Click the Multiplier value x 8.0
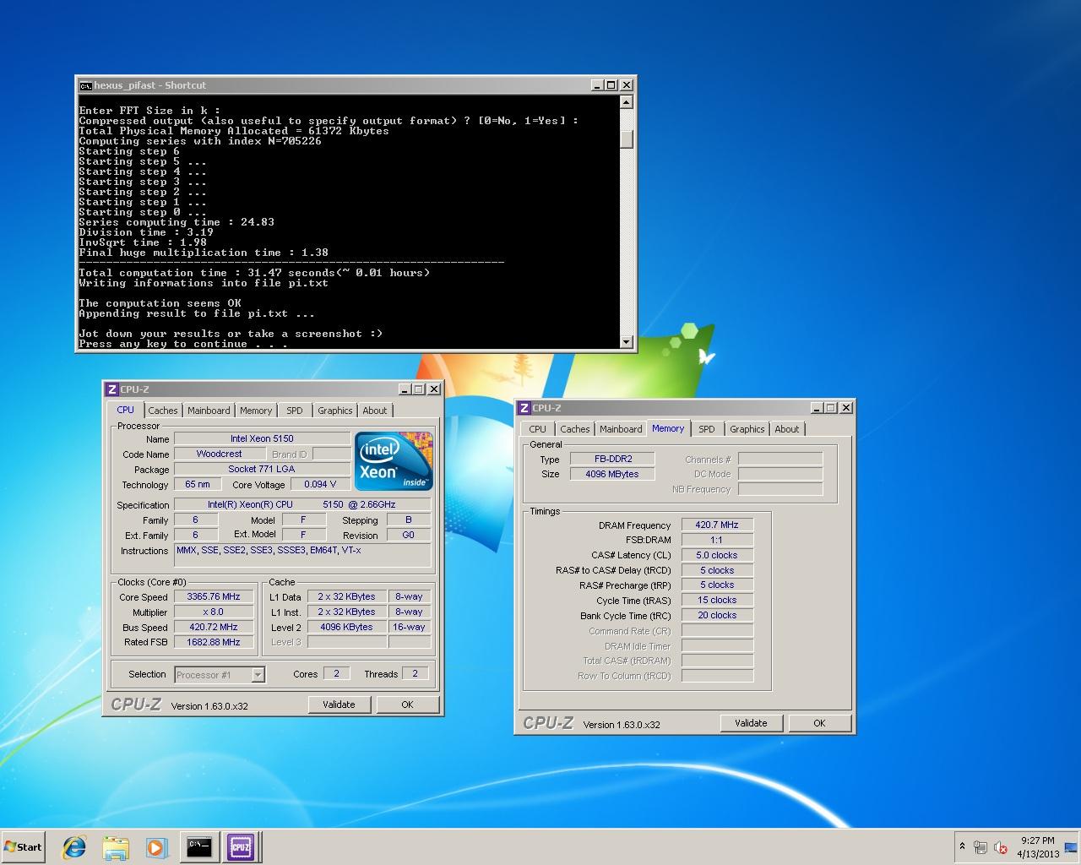 click(x=214, y=612)
